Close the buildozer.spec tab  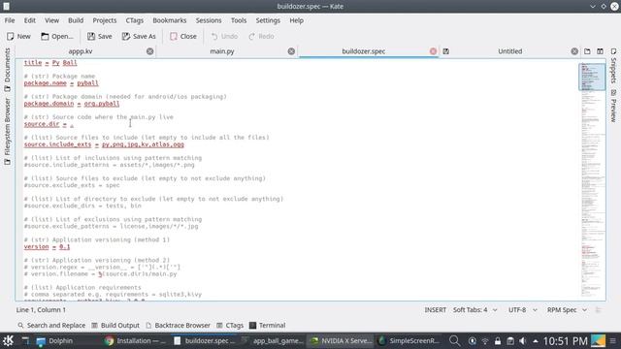click(x=433, y=51)
